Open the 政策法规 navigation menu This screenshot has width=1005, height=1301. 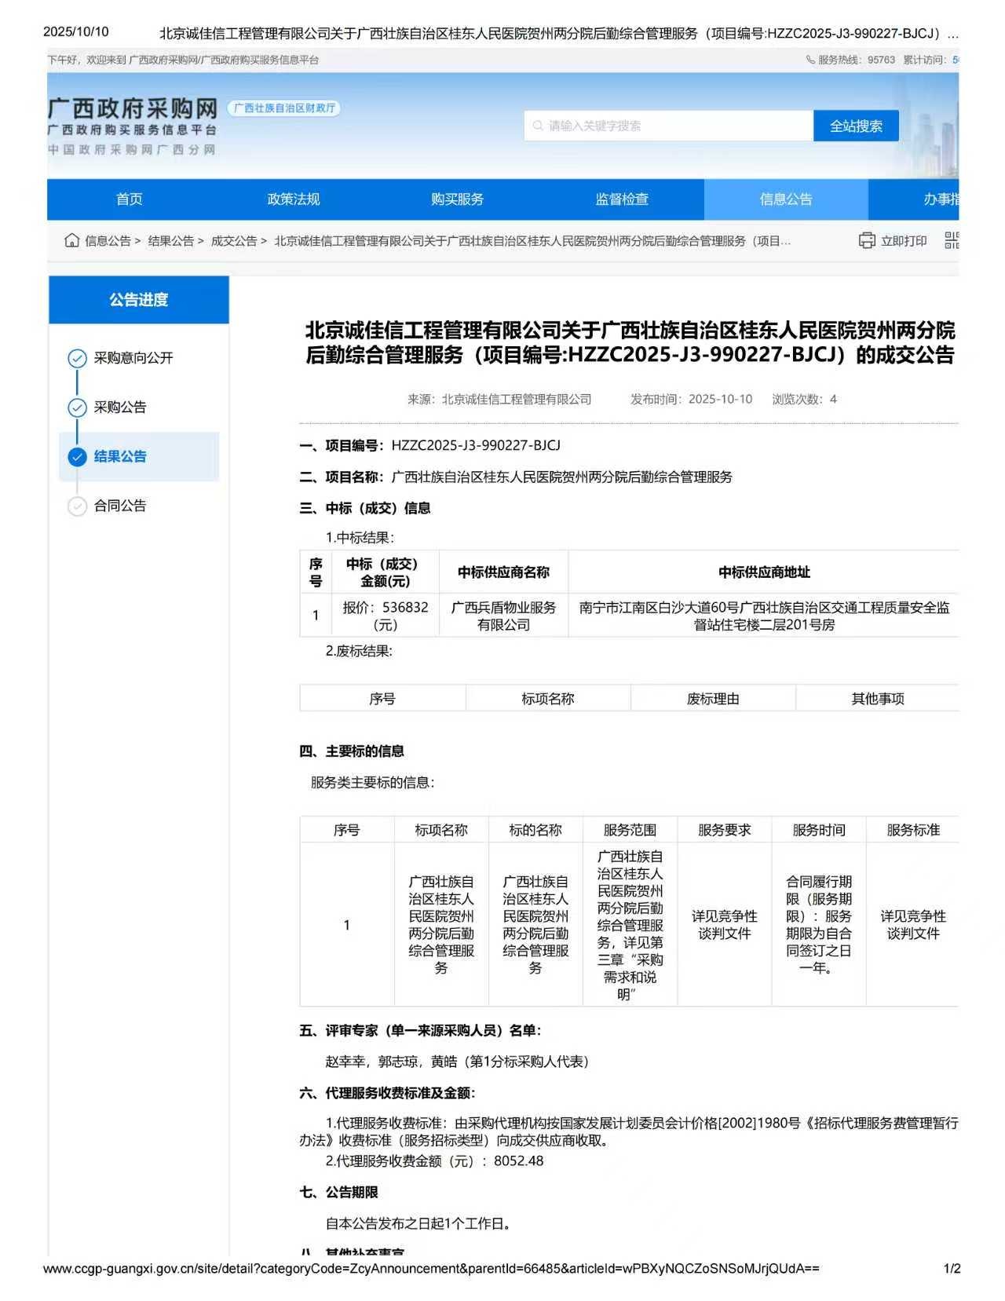coord(294,199)
